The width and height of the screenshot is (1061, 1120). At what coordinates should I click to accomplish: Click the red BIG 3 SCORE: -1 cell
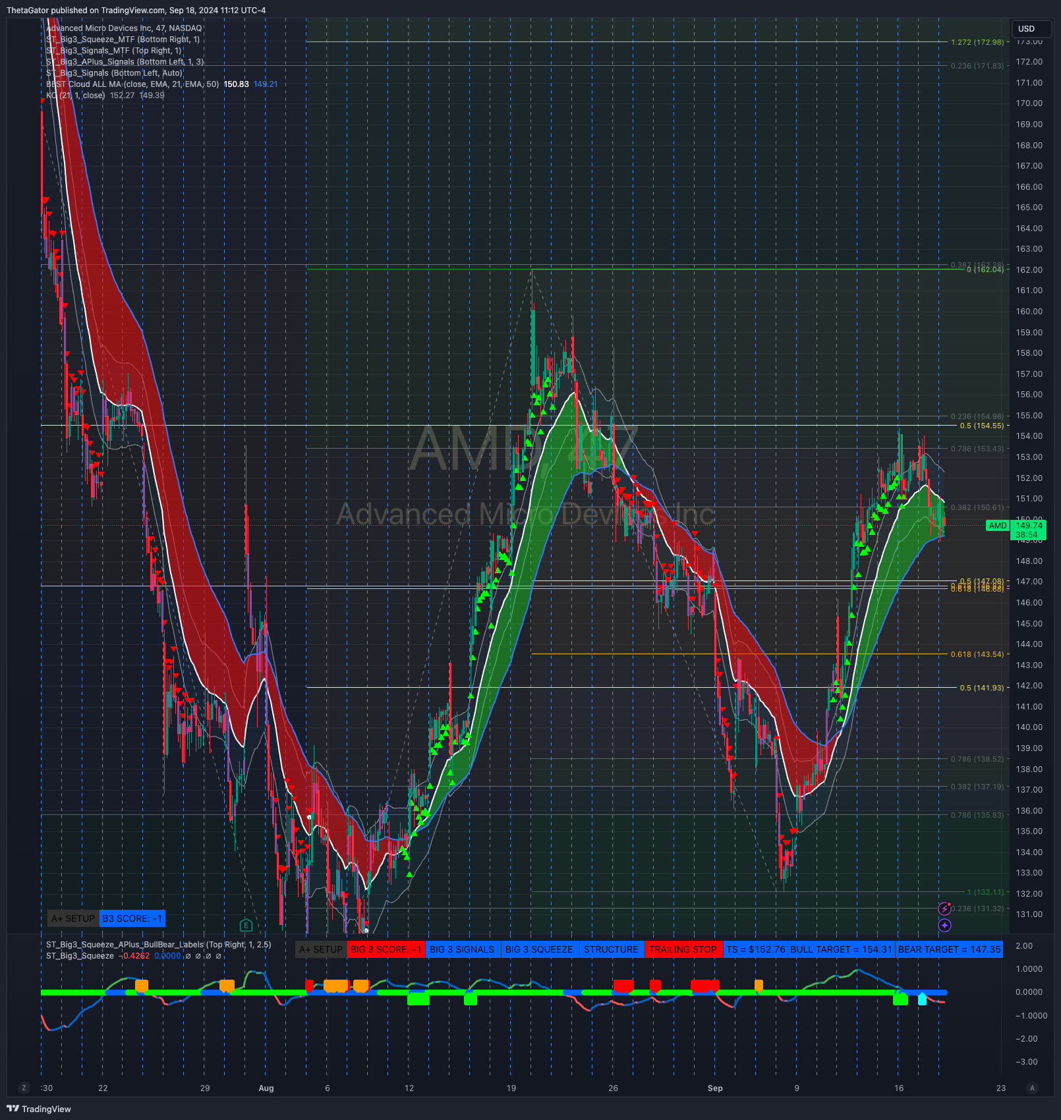click(x=386, y=949)
